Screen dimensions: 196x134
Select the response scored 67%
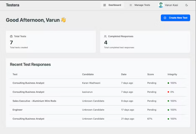coord(98,119)
